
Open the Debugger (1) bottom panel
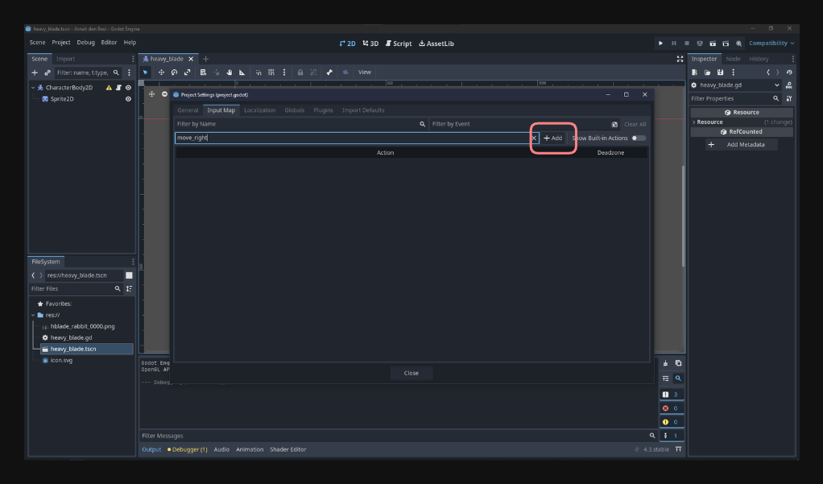[188, 449]
